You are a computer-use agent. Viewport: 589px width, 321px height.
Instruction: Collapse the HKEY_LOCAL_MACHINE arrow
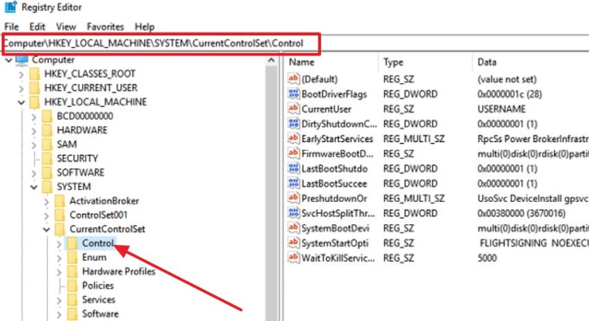[x=21, y=102]
